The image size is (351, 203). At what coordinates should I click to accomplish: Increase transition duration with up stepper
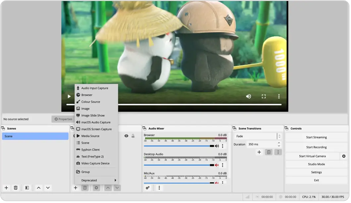(279, 143)
